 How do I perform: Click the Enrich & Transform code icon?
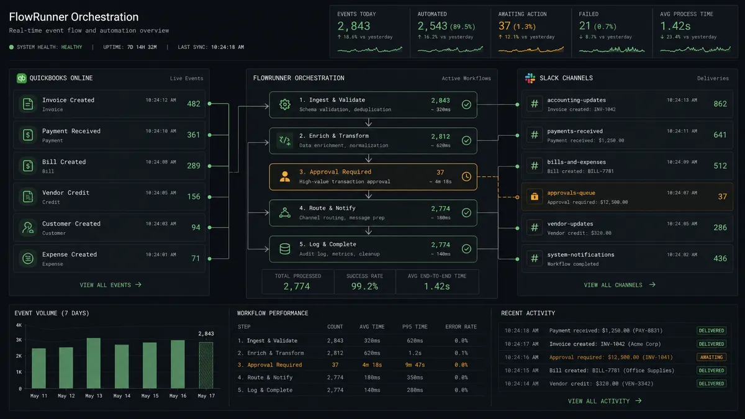(285, 140)
